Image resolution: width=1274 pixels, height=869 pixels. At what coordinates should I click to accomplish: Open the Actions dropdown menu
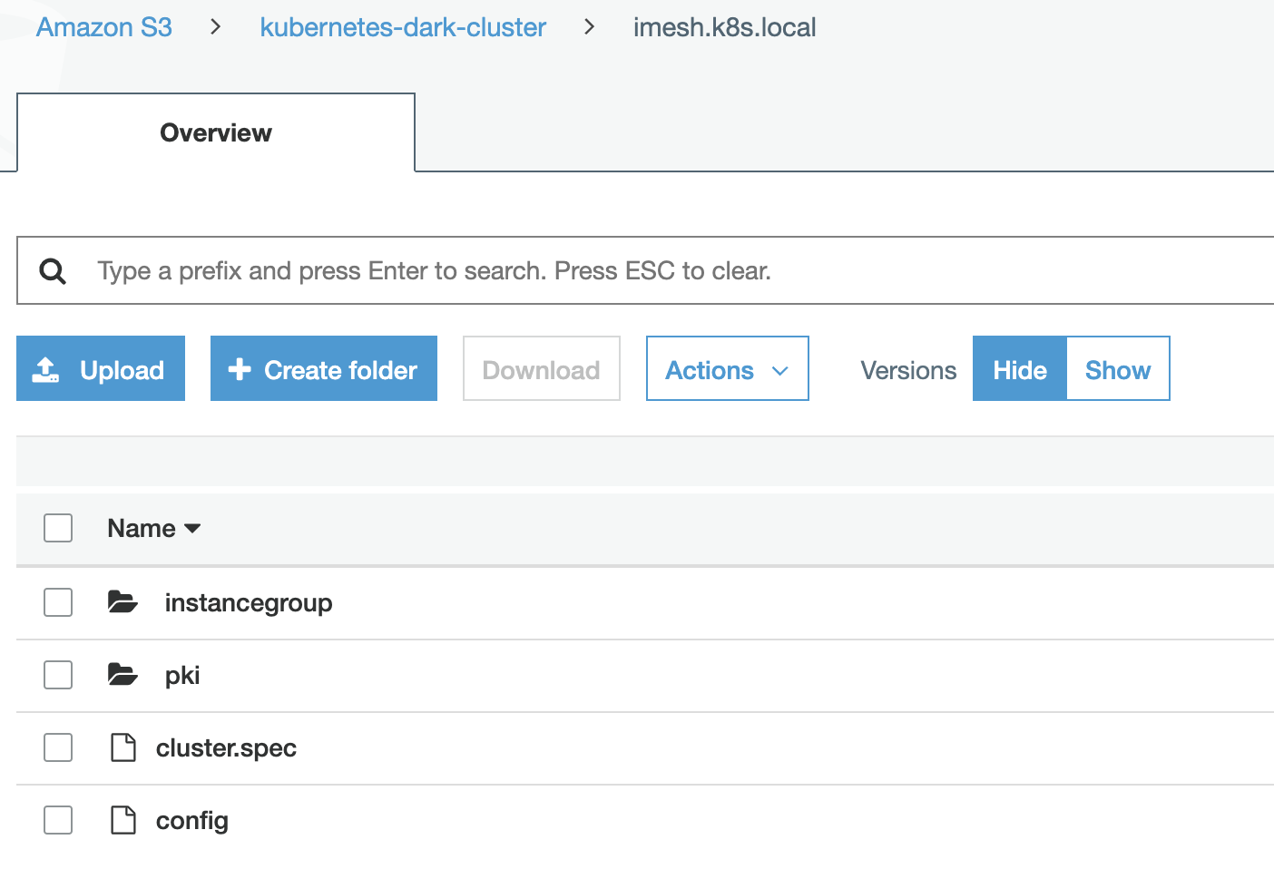coord(727,369)
